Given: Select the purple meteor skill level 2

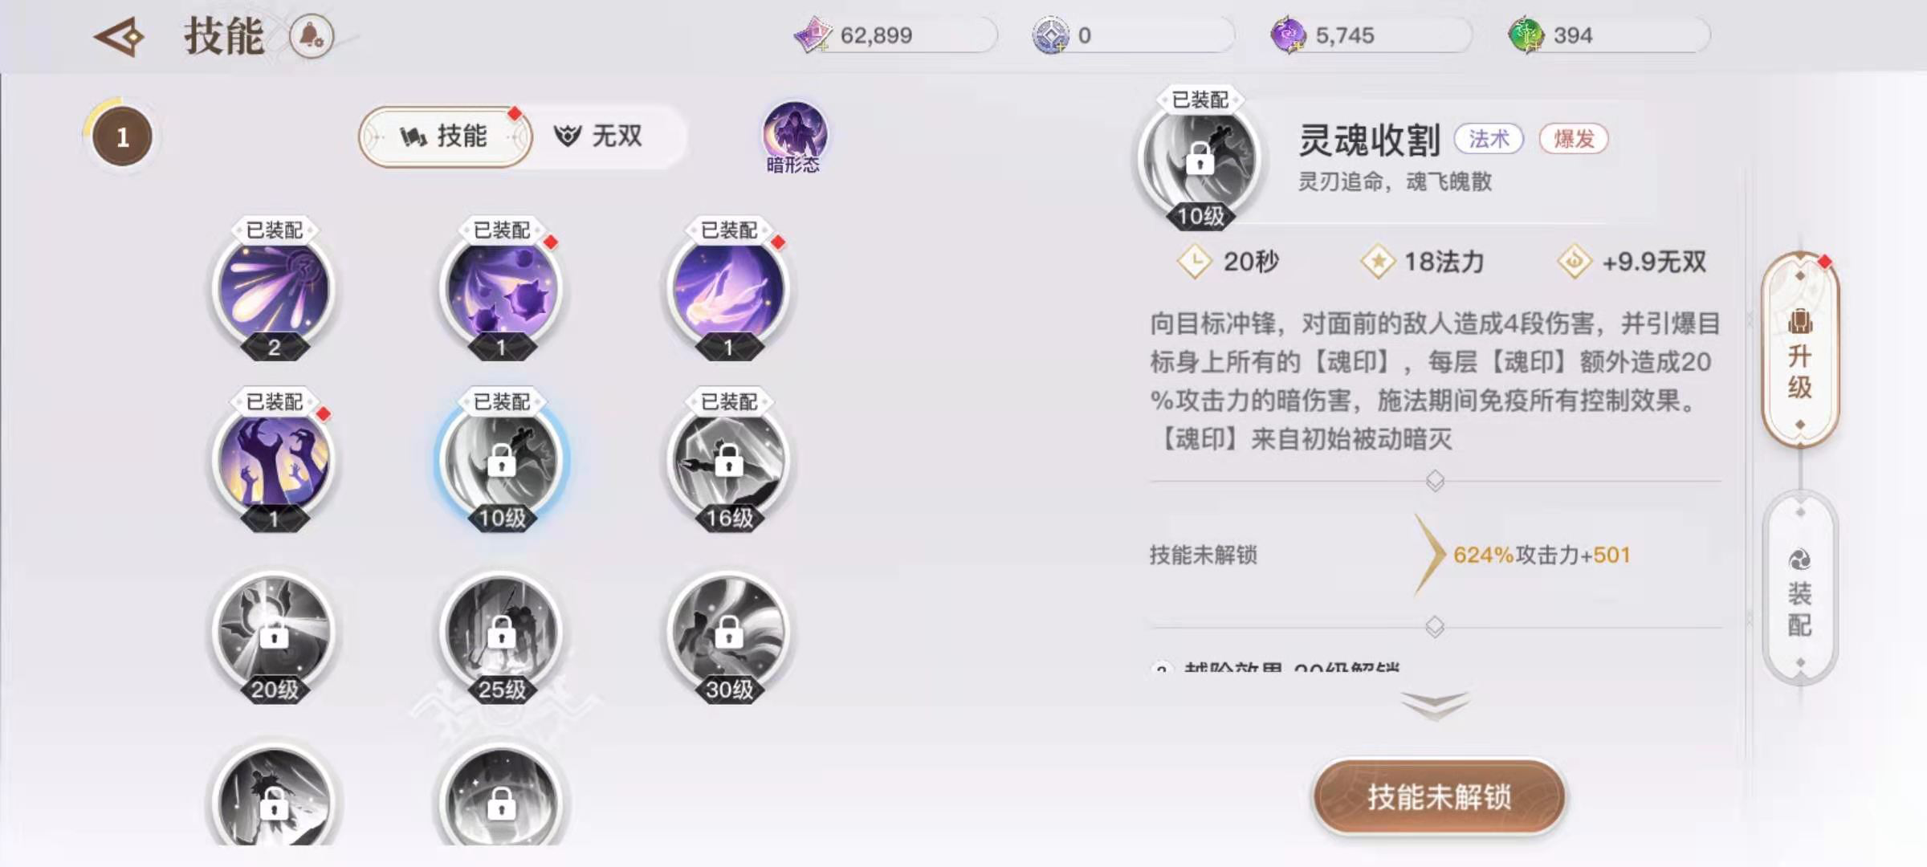Looking at the screenshot, I should 274,289.
